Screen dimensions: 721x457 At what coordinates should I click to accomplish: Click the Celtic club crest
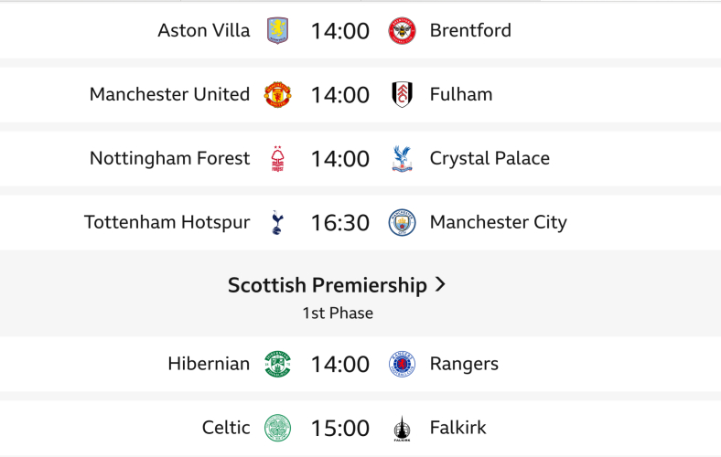277,428
